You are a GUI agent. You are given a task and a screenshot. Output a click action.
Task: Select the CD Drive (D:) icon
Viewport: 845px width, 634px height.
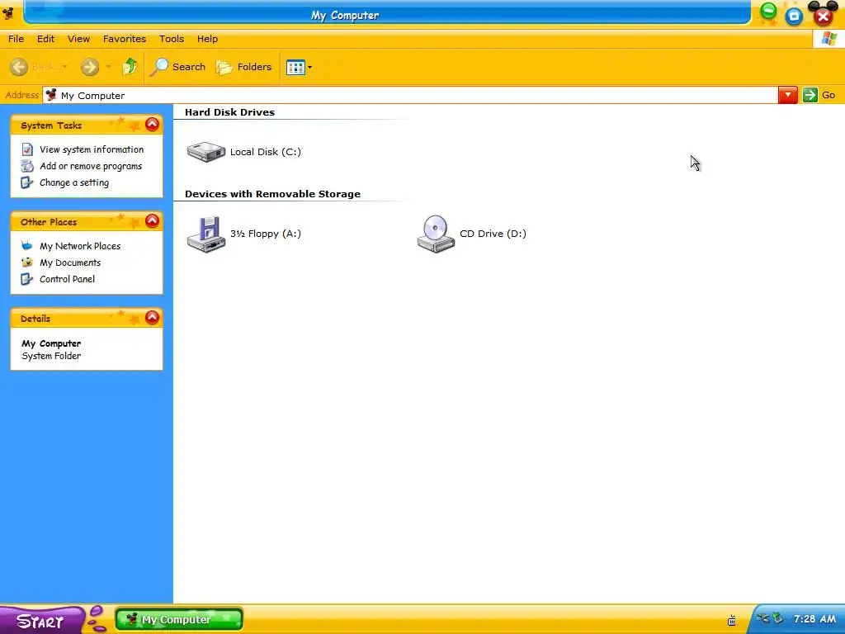436,234
